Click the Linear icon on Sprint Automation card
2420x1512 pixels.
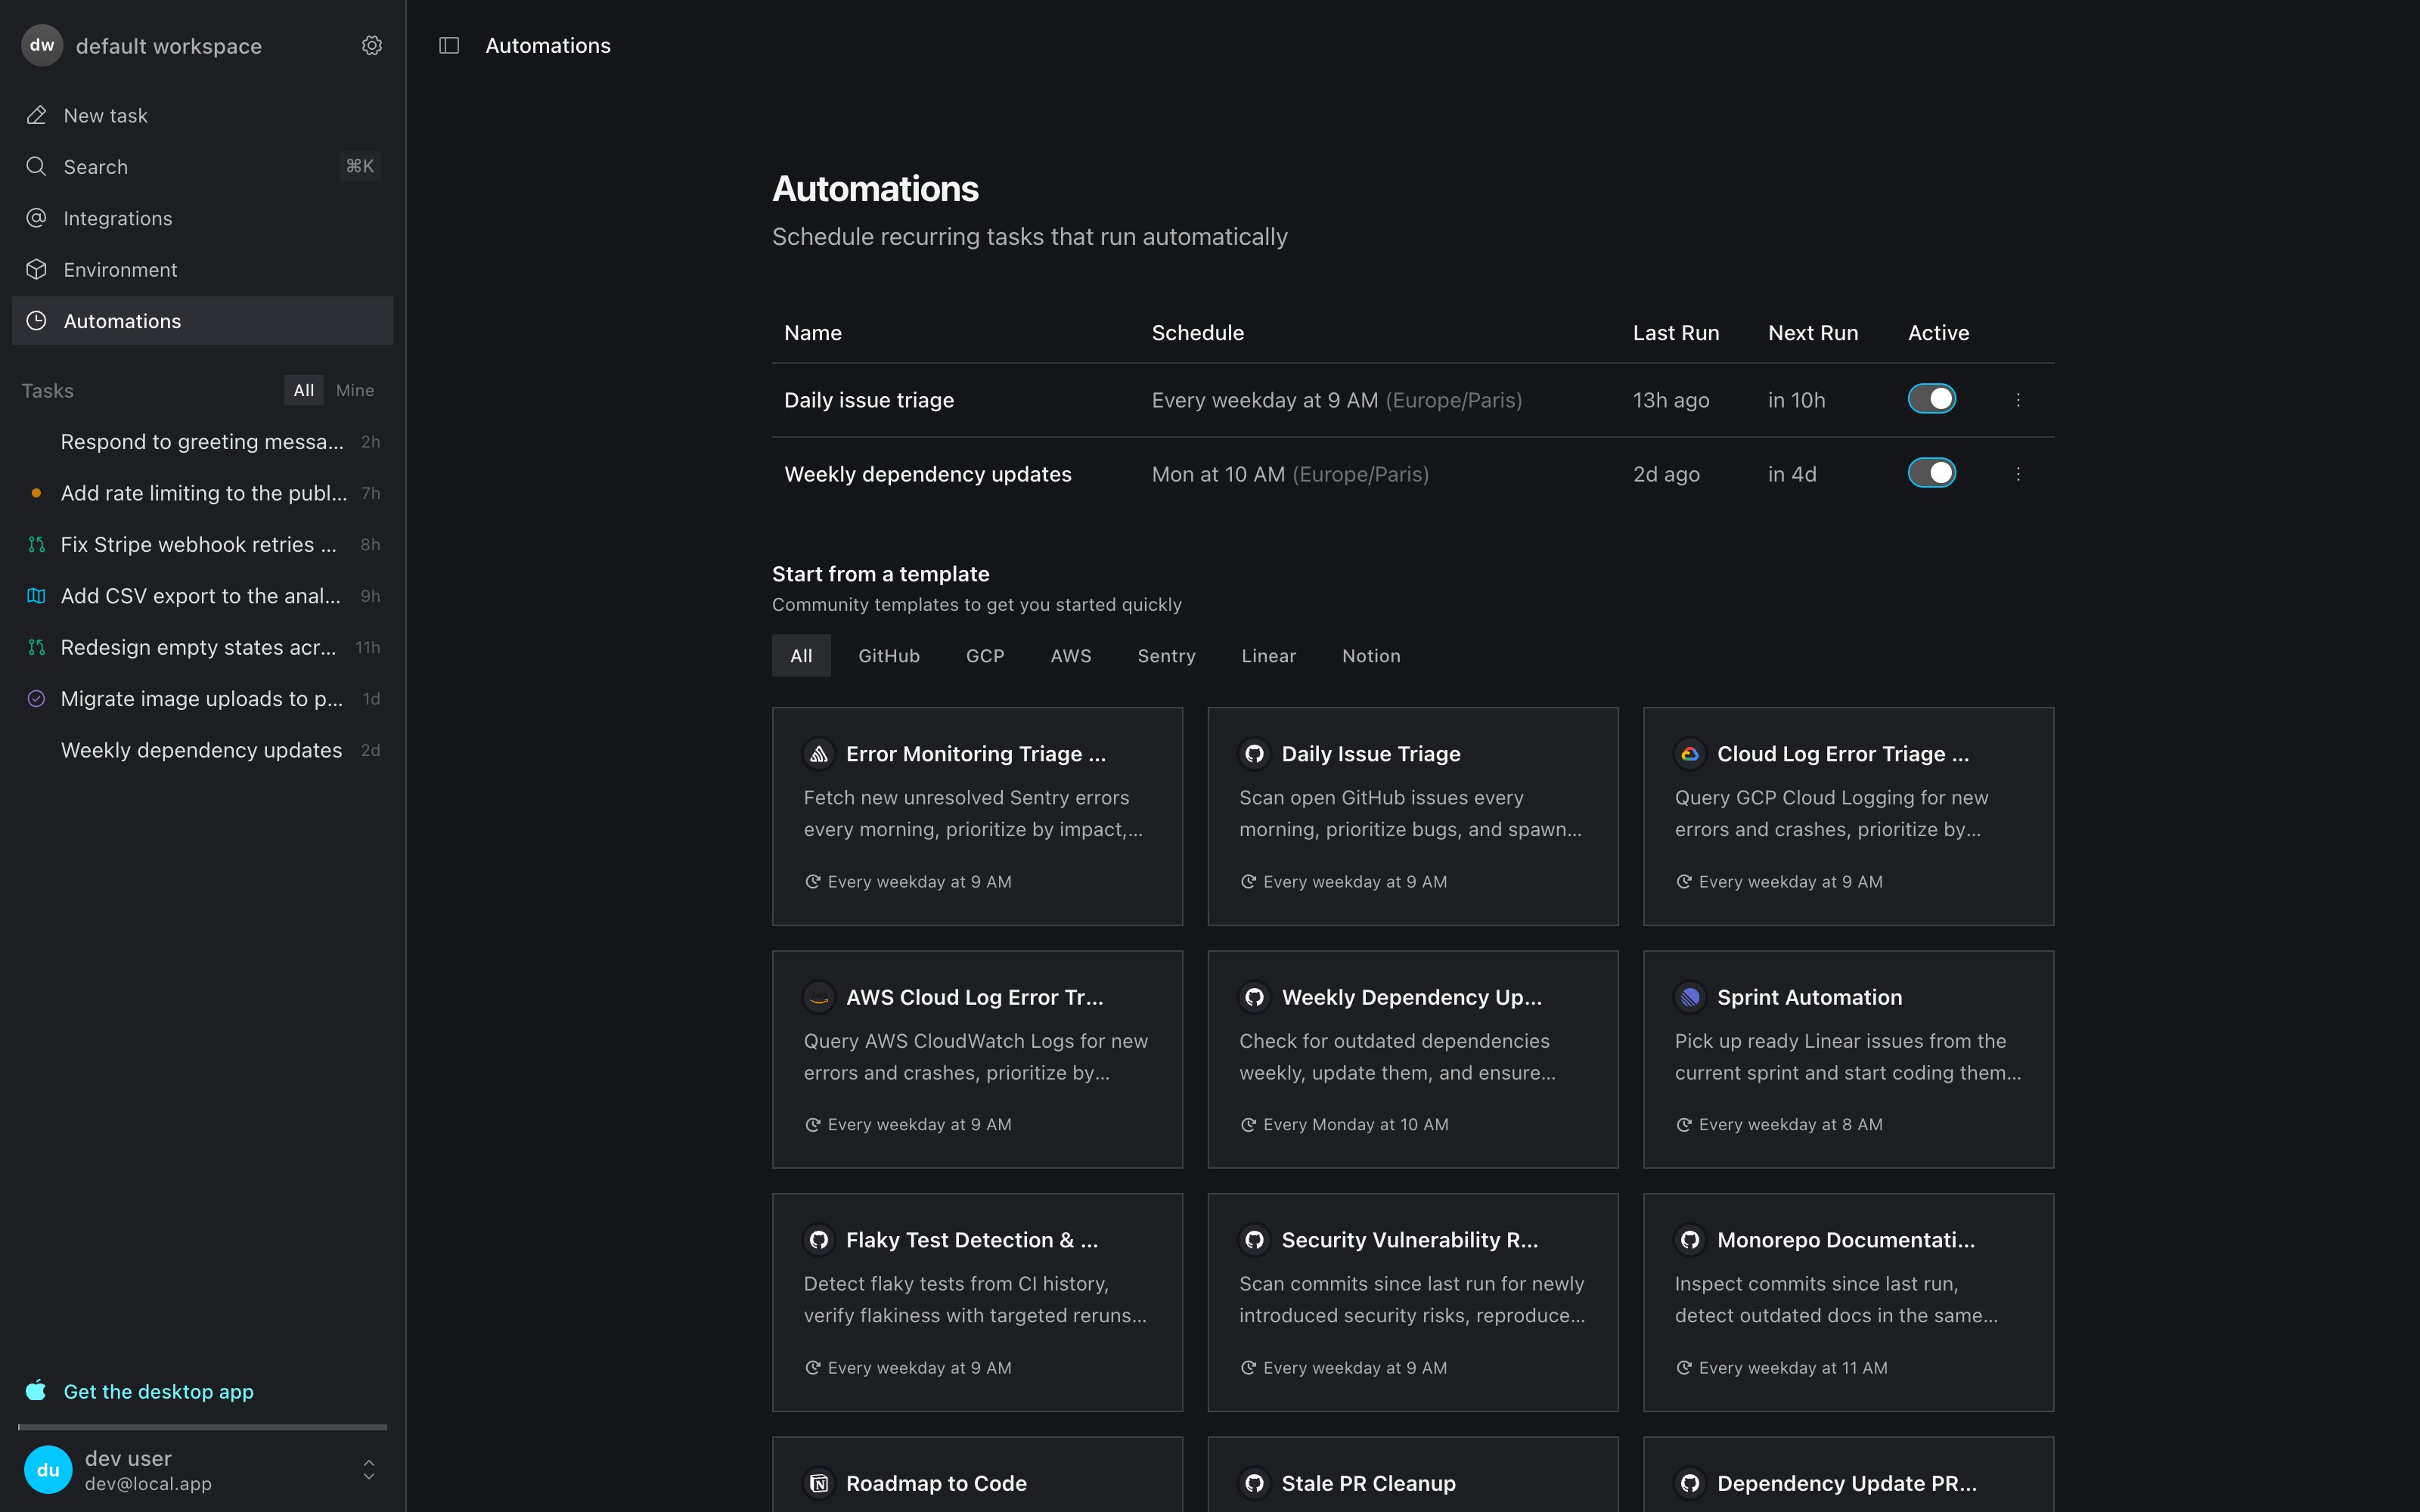coord(1690,997)
